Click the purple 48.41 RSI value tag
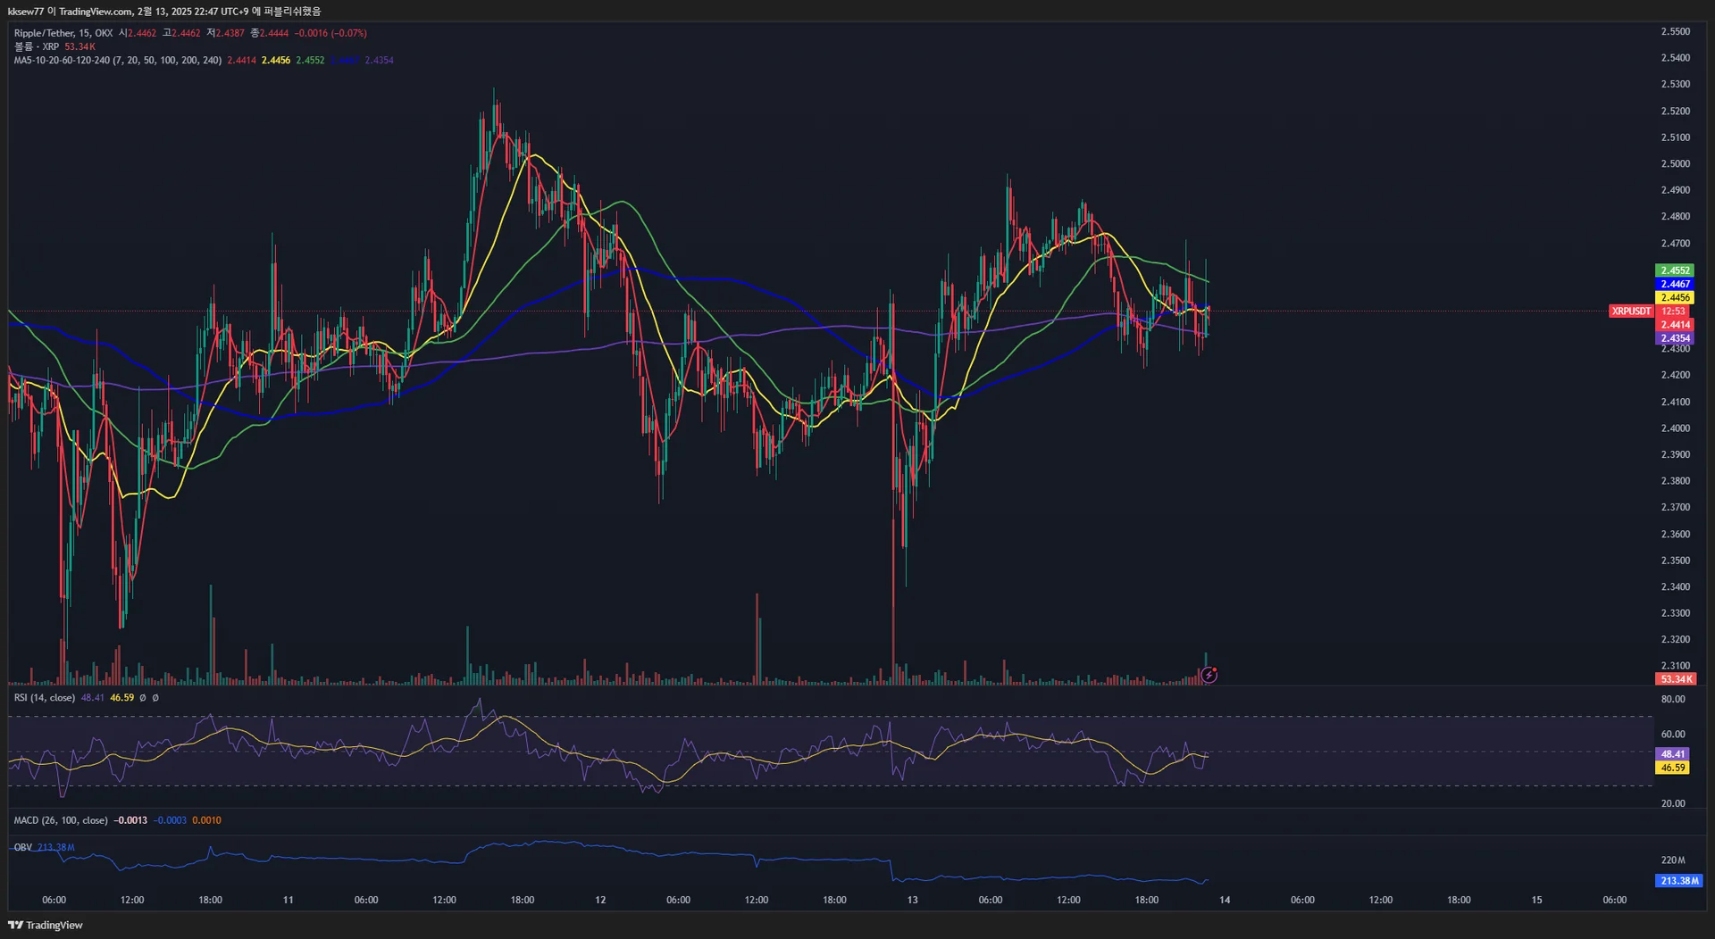Image resolution: width=1715 pixels, height=939 pixels. [x=1673, y=754]
